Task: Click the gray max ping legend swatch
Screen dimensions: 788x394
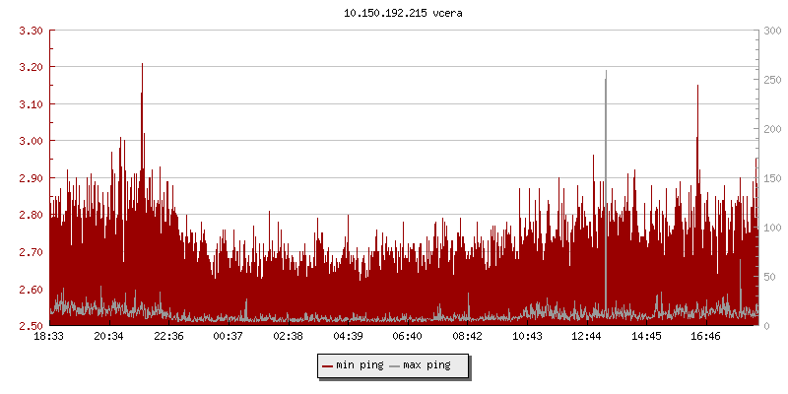Action: tap(395, 365)
